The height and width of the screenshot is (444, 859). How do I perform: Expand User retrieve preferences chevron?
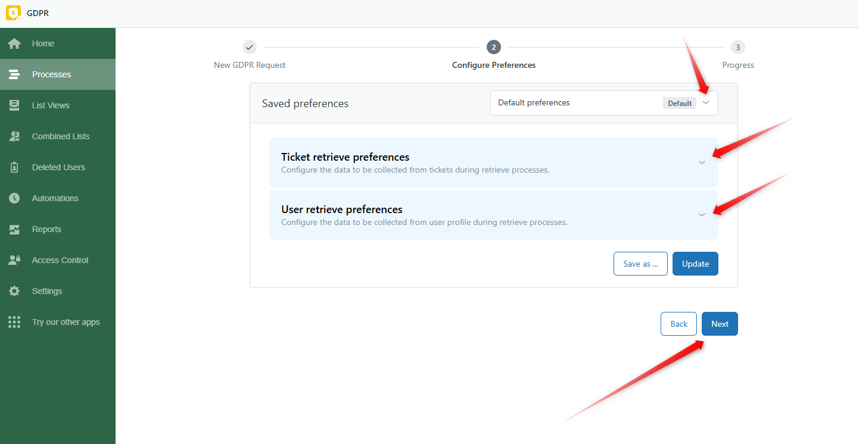point(702,215)
